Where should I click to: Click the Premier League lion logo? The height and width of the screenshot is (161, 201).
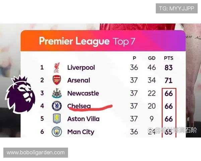pyautogui.click(x=20, y=95)
